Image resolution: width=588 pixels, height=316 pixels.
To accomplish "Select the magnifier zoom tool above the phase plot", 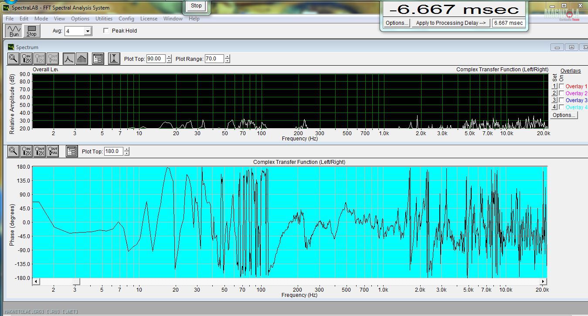I will tap(13, 151).
